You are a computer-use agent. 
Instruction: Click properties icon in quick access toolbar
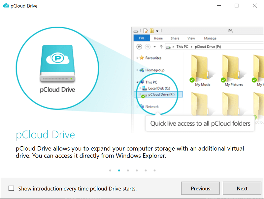click(x=146, y=31)
